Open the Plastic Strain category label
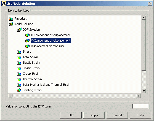This screenshot has width=154, height=121. 31,68
